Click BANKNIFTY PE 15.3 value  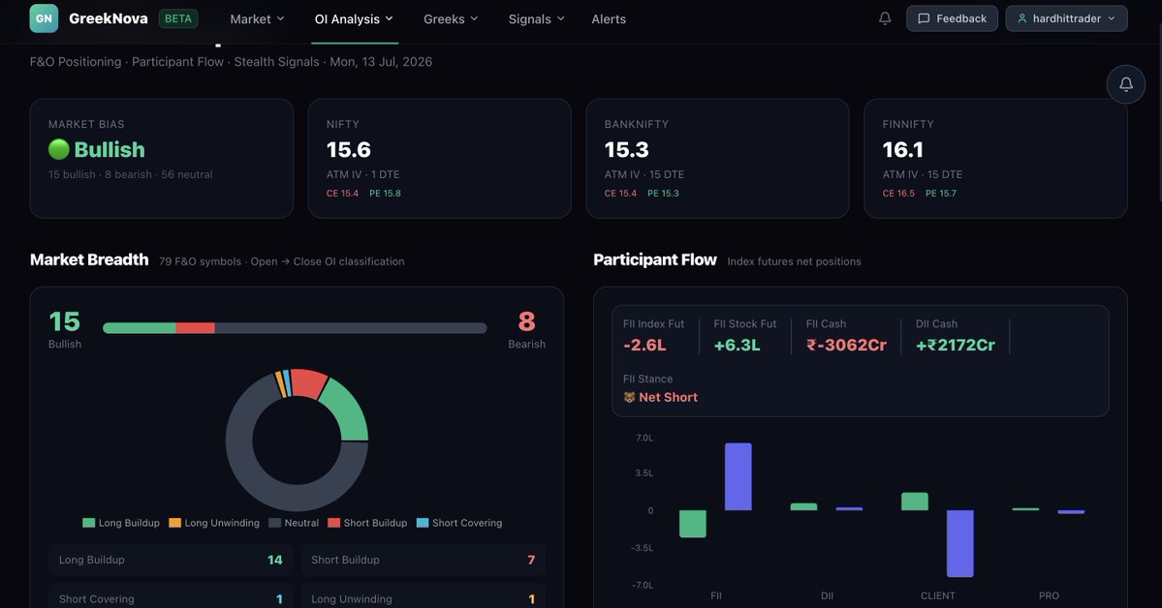663,194
